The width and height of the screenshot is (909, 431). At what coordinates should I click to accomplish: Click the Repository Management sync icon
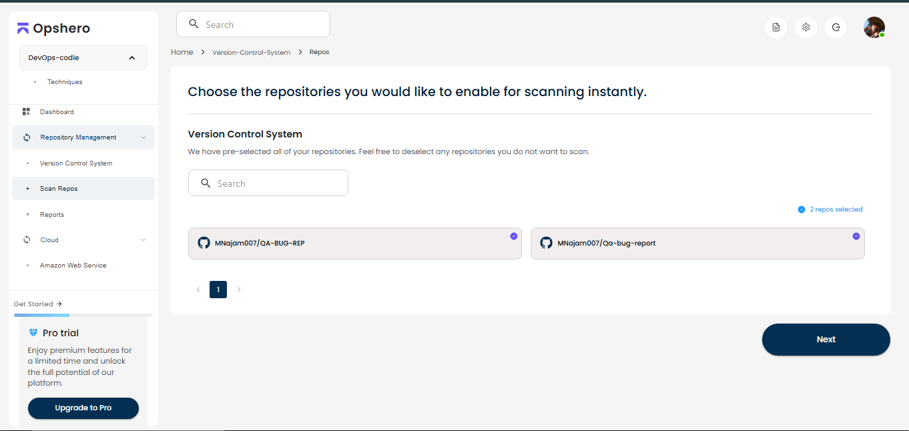(x=27, y=137)
